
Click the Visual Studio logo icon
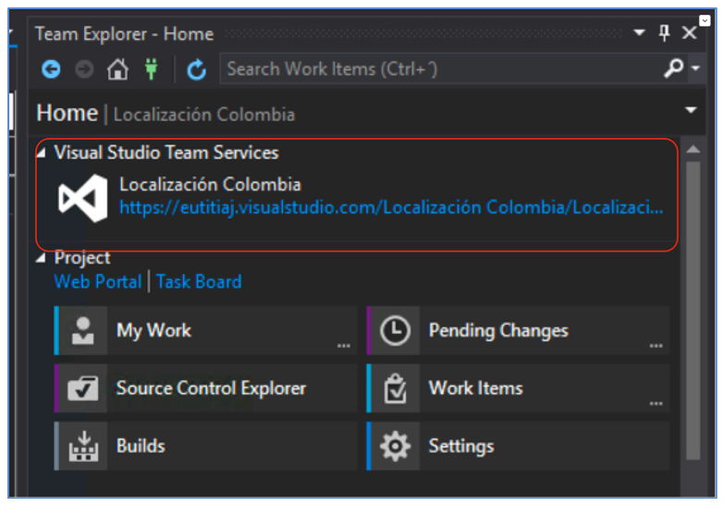pyautogui.click(x=83, y=199)
